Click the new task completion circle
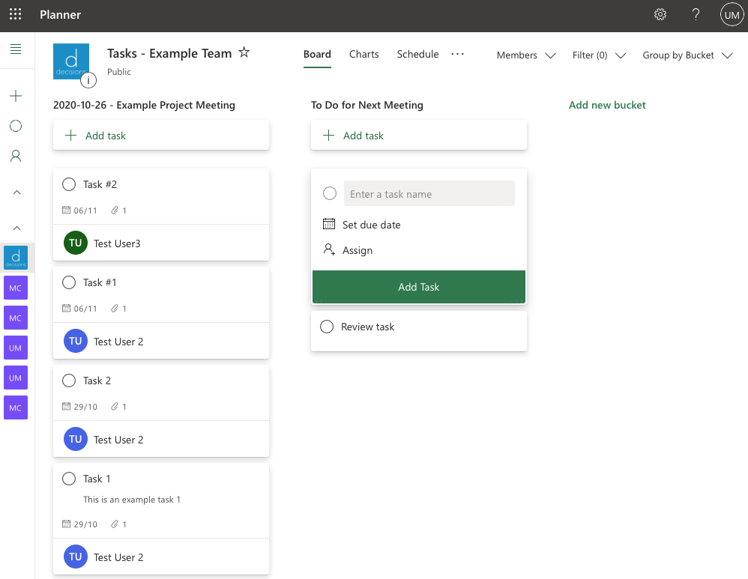This screenshot has width=748, height=579. tap(330, 193)
